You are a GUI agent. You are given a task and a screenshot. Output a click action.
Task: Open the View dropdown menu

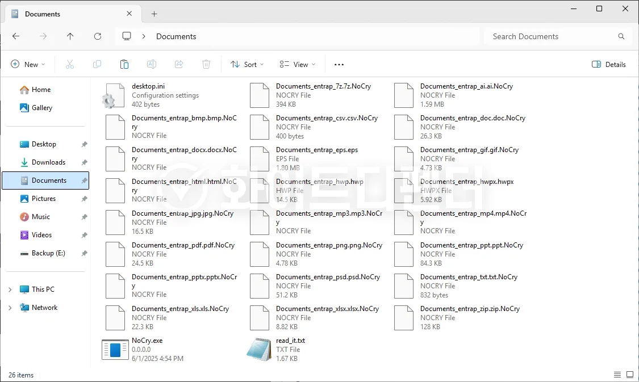tap(297, 65)
